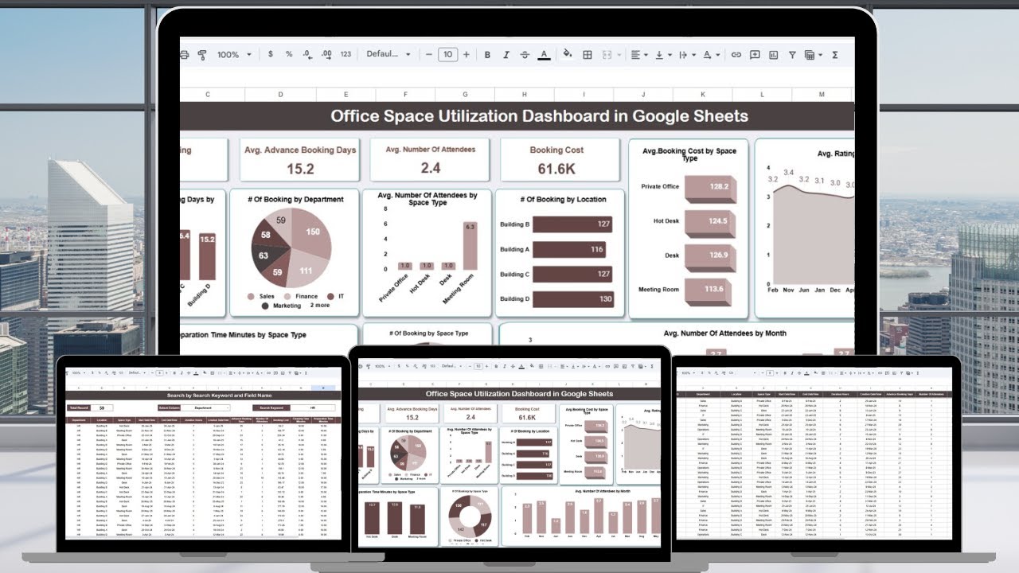The height and width of the screenshot is (573, 1019).
Task: Apply percent format in main toolbar
Action: pos(289,55)
